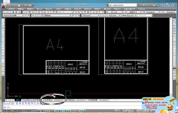Select the Multiline Text tool labeled A
178x113 pixels.
coord(3,75)
